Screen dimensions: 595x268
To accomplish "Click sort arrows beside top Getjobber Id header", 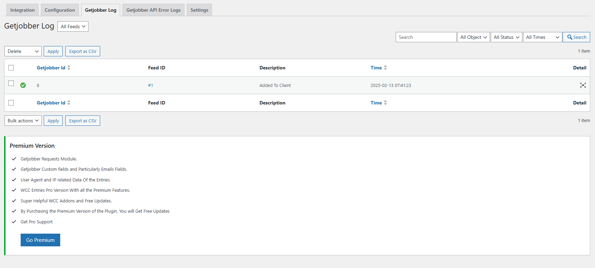I will [x=69, y=68].
